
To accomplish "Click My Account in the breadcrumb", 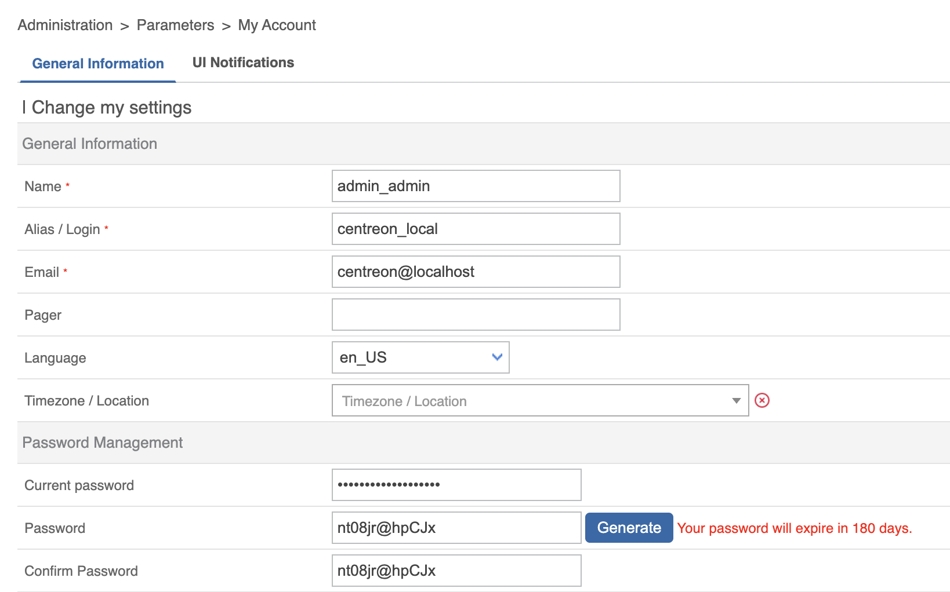I will point(277,25).
